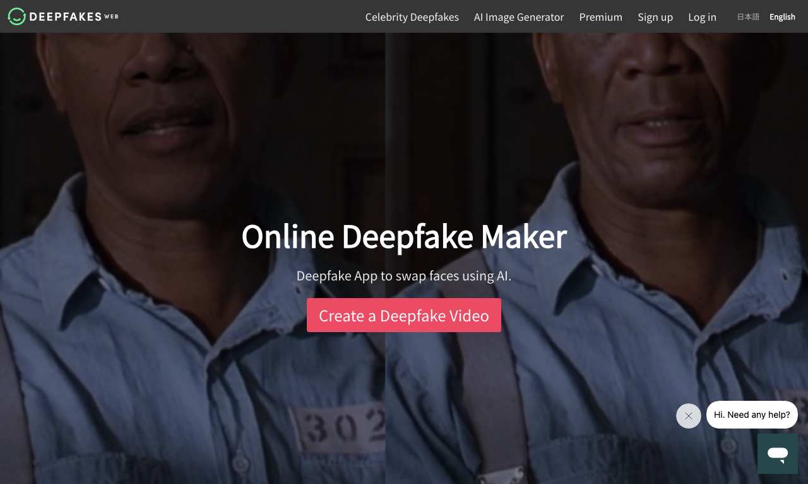Click the Sign up link
The width and height of the screenshot is (808, 484).
click(x=655, y=17)
